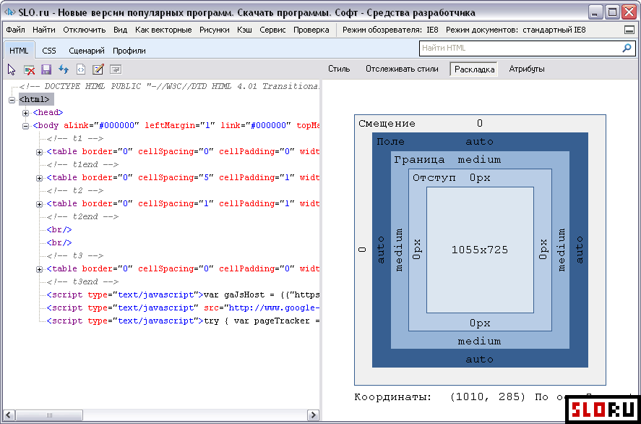Click the edit mode pencil icon
The width and height of the screenshot is (641, 424).
click(98, 69)
